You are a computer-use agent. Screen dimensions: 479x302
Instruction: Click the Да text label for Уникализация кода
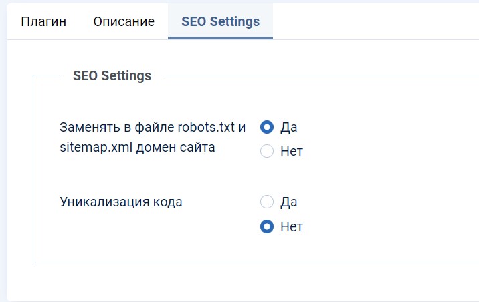point(289,202)
